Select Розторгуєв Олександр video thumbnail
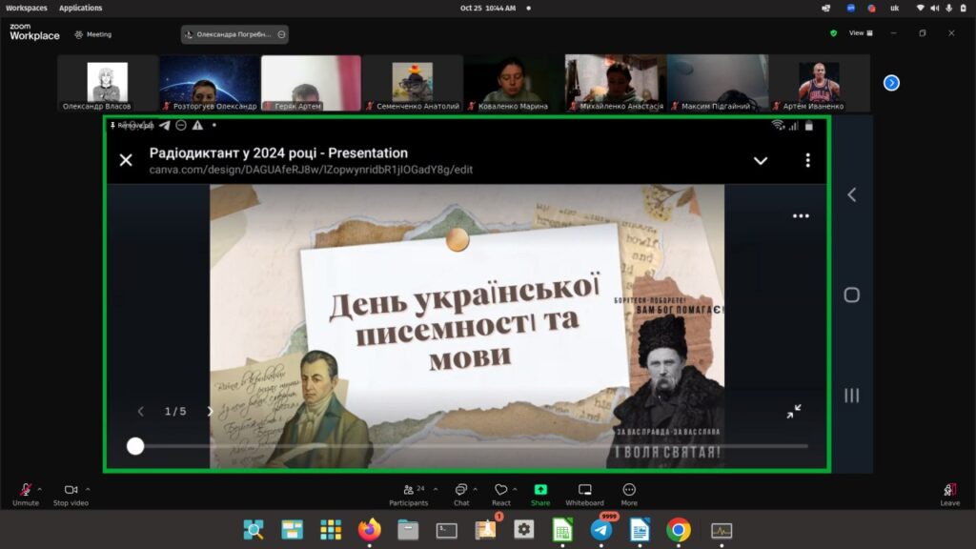The image size is (976, 549). (x=209, y=83)
